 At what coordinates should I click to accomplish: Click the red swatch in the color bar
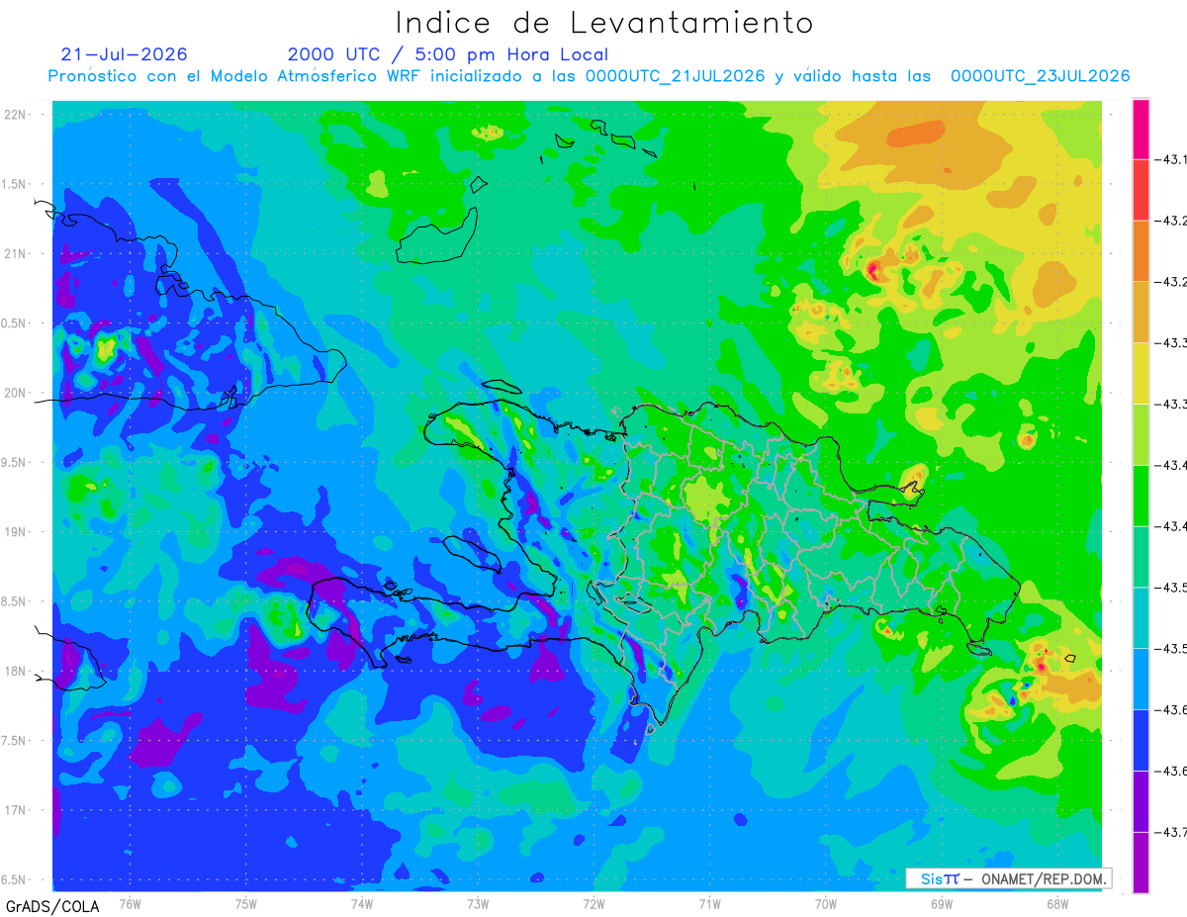1141,189
